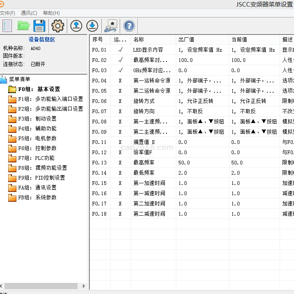Screen dimensions: 294x294
Task: Open help with the question mark icon
Action: pos(129,26)
